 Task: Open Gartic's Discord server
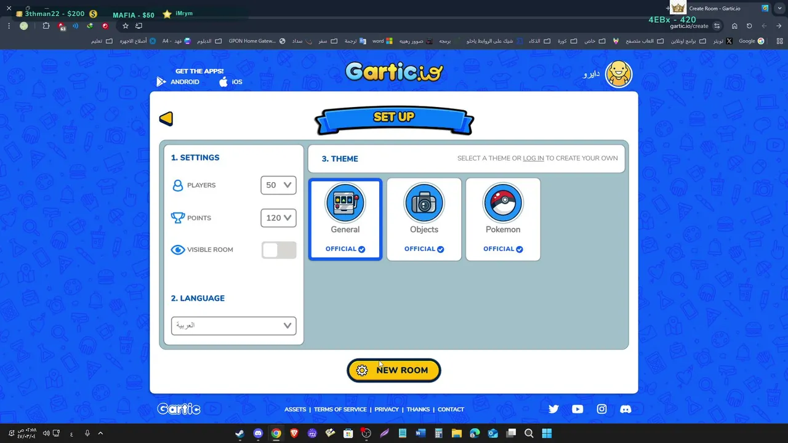625,409
